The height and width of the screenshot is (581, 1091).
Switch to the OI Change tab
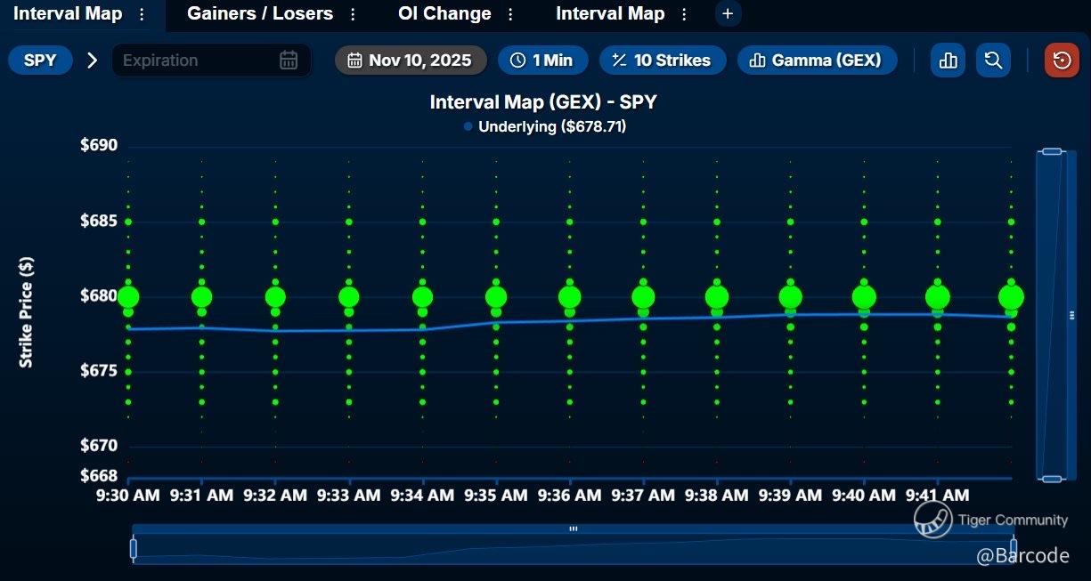(444, 13)
